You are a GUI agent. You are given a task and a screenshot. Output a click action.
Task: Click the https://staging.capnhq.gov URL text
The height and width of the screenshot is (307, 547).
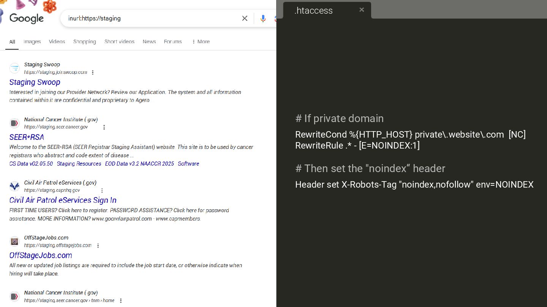(52, 190)
